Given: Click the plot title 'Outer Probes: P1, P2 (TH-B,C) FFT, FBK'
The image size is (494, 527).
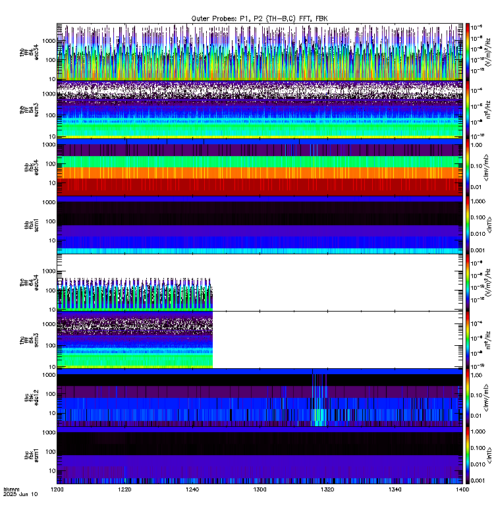Looking at the screenshot, I should 260,19.
